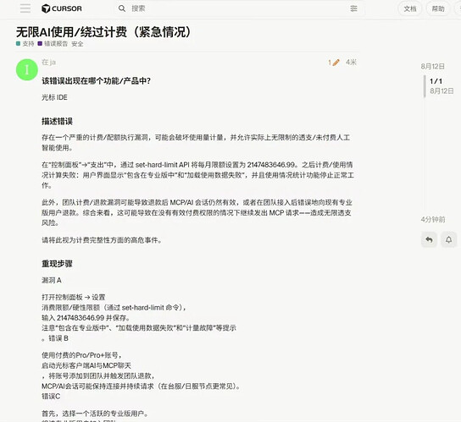
Task: Open the green 'I' user avatar
Action: [x=27, y=69]
